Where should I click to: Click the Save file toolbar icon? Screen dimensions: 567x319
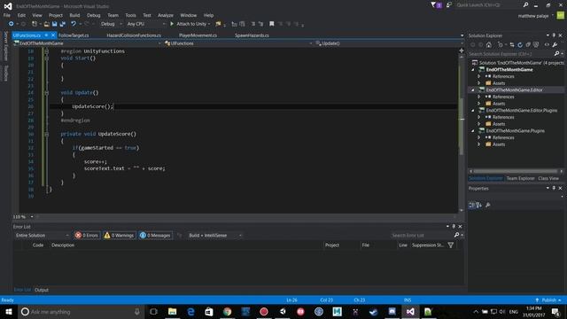[x=55, y=24]
